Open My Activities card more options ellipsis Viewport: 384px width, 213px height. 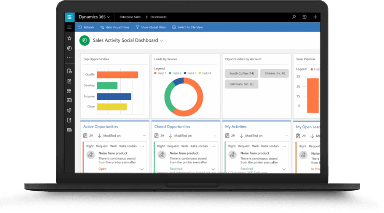tap(284, 146)
